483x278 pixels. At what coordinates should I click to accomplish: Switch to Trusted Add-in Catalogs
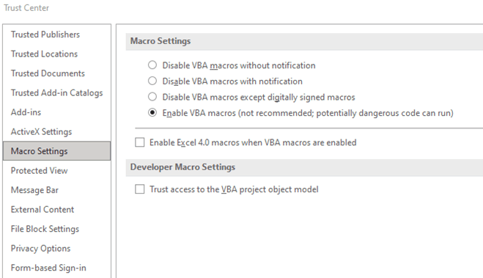[x=56, y=92]
